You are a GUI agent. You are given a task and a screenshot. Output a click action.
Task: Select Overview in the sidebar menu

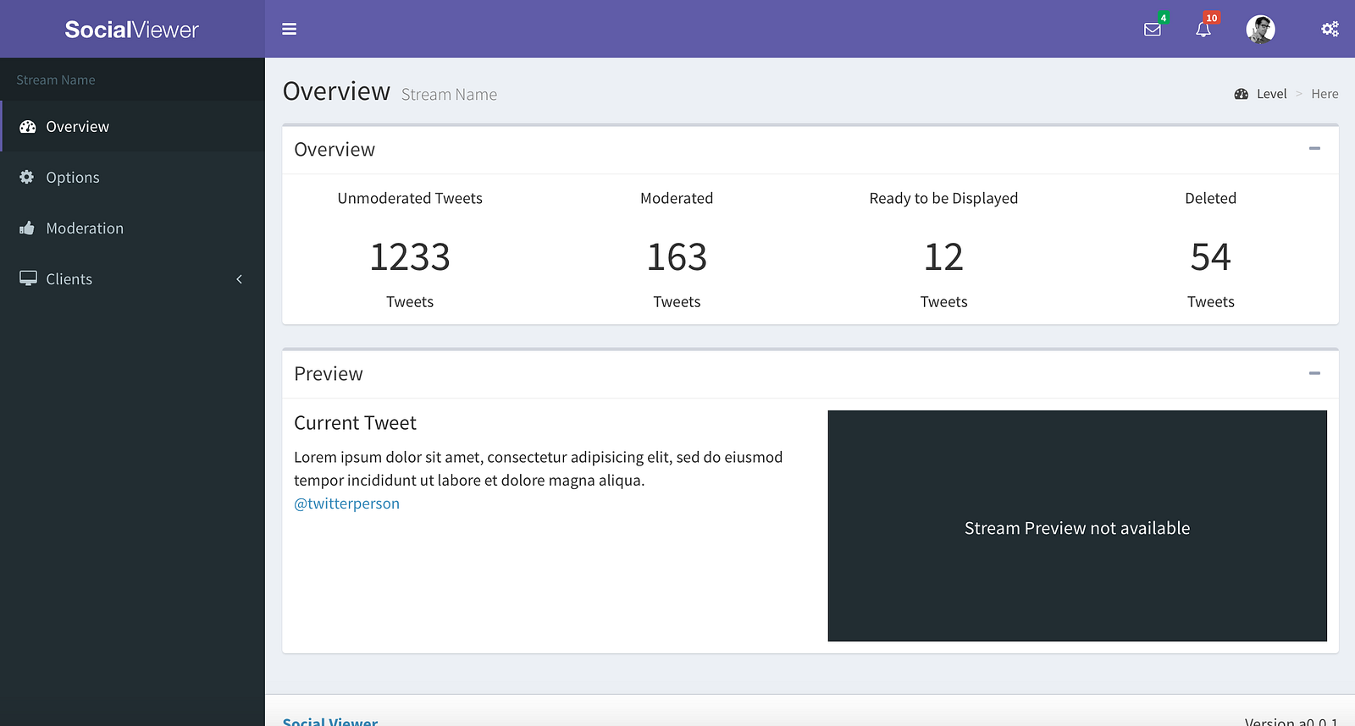coord(133,126)
